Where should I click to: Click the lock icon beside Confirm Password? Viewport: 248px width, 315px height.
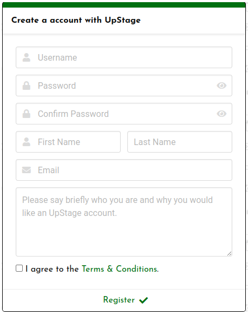point(27,114)
